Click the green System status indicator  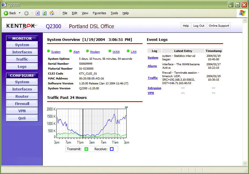tap(49, 51)
